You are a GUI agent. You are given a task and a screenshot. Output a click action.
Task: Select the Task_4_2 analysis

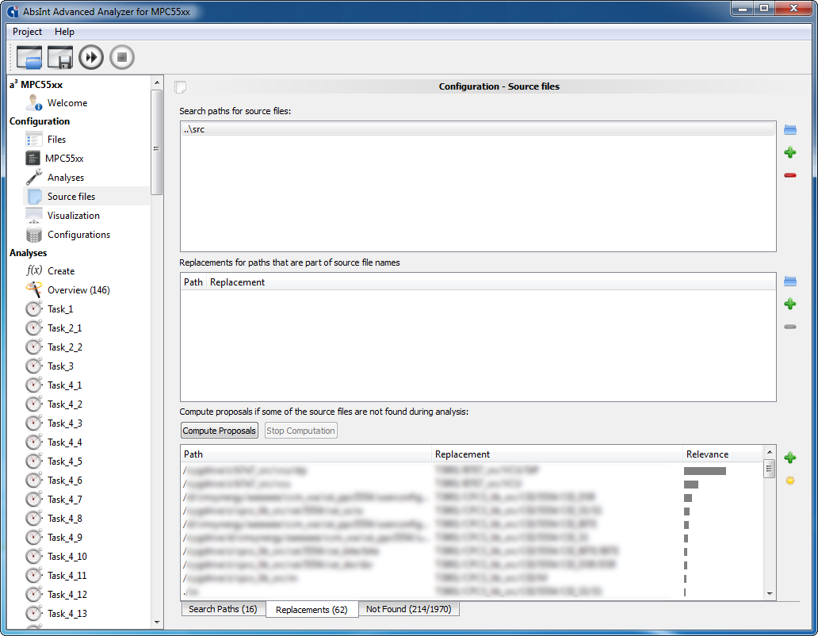(65, 404)
